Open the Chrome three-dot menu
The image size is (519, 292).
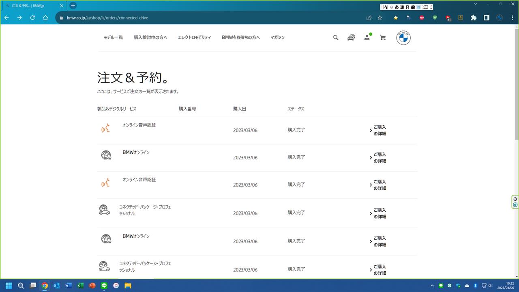513,18
